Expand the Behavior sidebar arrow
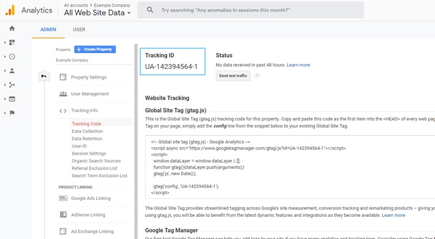The height and width of the screenshot is (239, 435). [x=5, y=99]
